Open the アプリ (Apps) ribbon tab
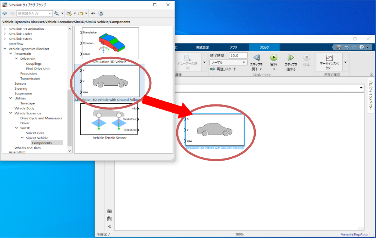Viewport: 376px width, 238px height. 233,47
